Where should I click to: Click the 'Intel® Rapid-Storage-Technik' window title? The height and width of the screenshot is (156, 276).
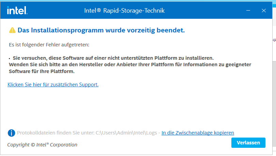pyautogui.click(x=124, y=11)
